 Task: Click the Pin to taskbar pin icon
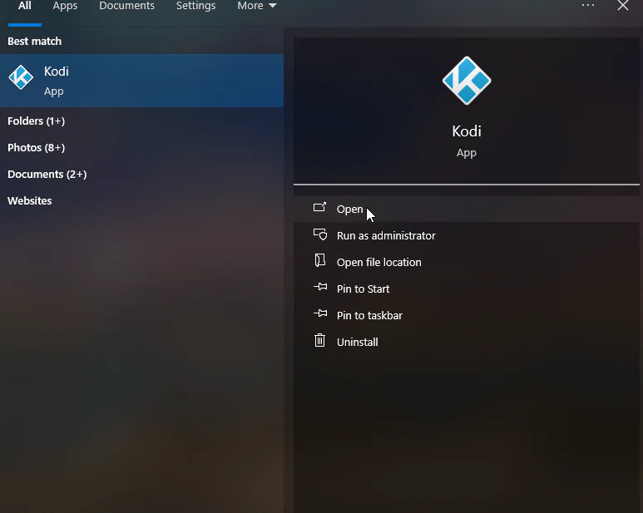pyautogui.click(x=320, y=313)
